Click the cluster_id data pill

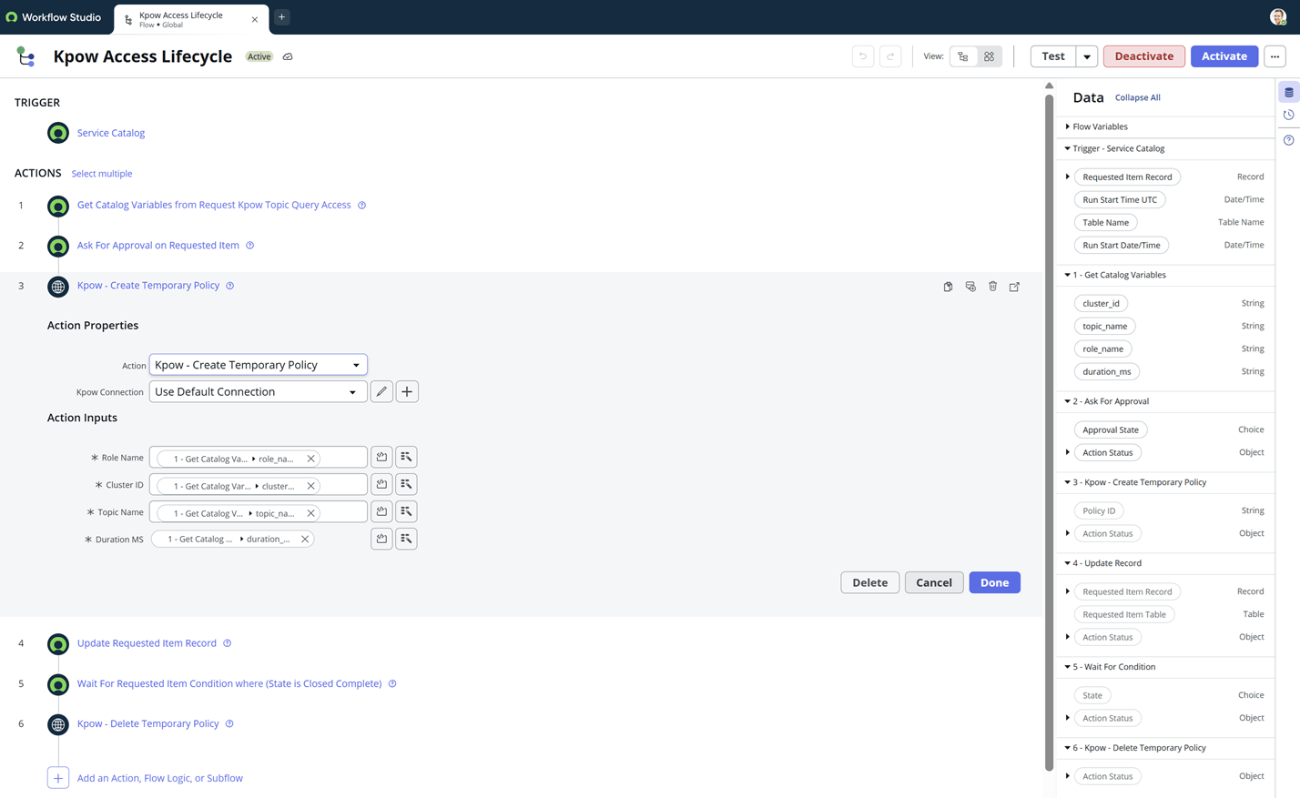[x=1101, y=303]
